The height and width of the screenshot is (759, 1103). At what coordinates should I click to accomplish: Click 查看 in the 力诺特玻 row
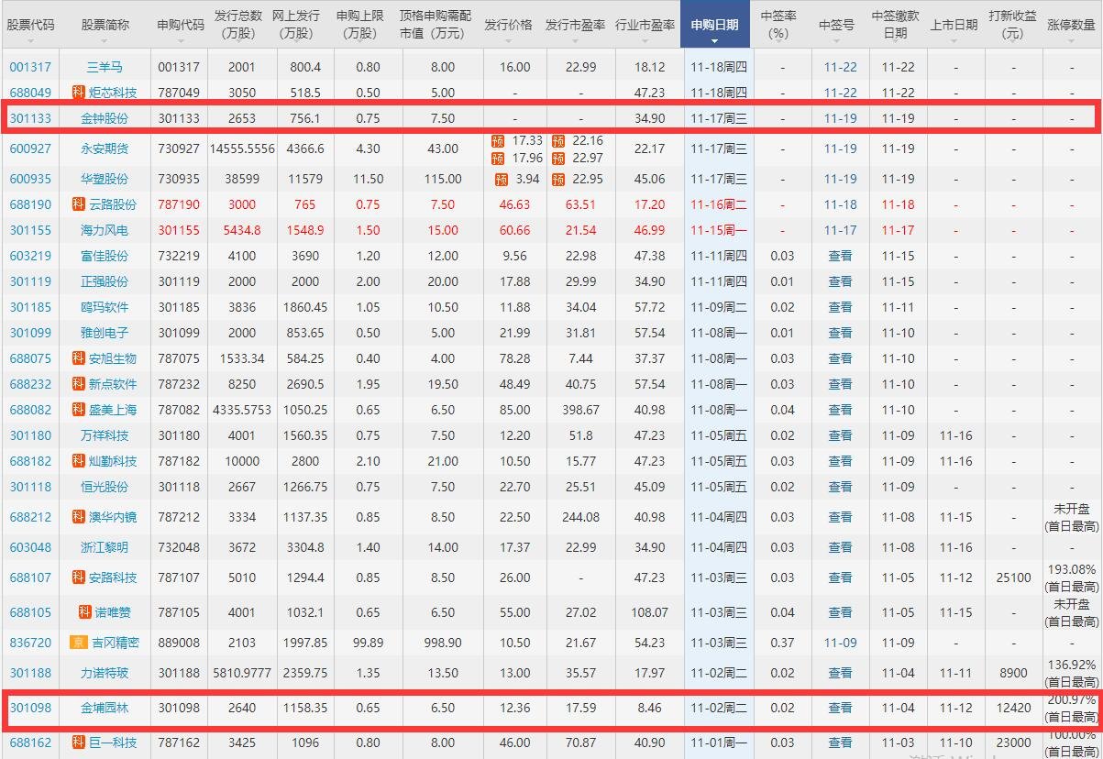tap(840, 673)
